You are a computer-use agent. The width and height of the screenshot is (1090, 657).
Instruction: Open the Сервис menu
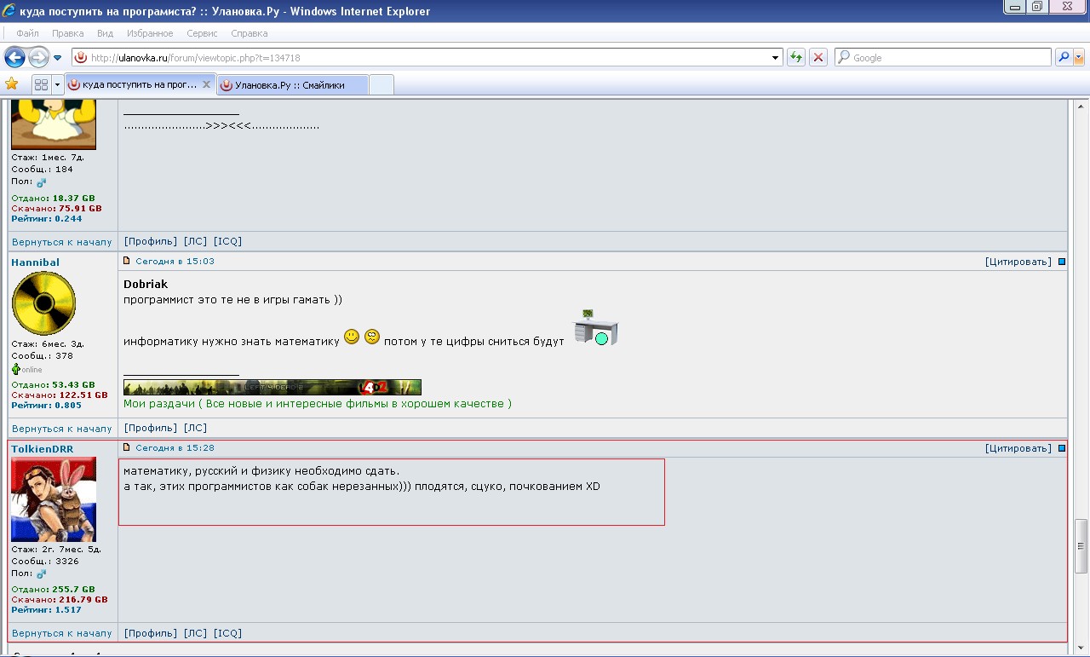tap(202, 33)
